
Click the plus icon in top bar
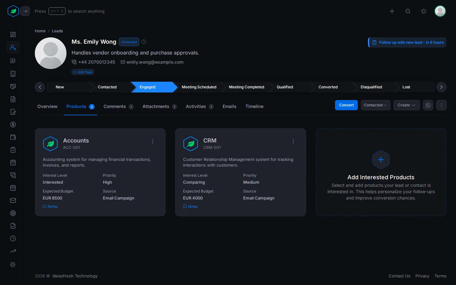(x=392, y=11)
